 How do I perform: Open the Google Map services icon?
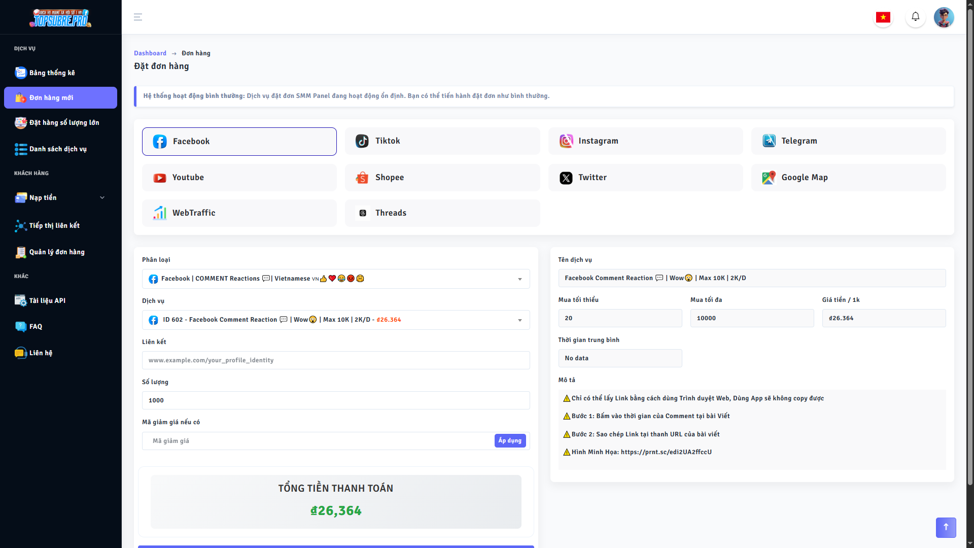point(769,178)
